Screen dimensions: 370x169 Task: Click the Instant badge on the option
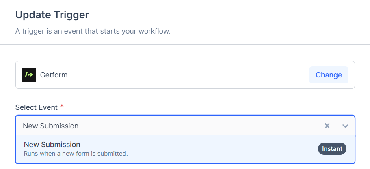coord(332,149)
